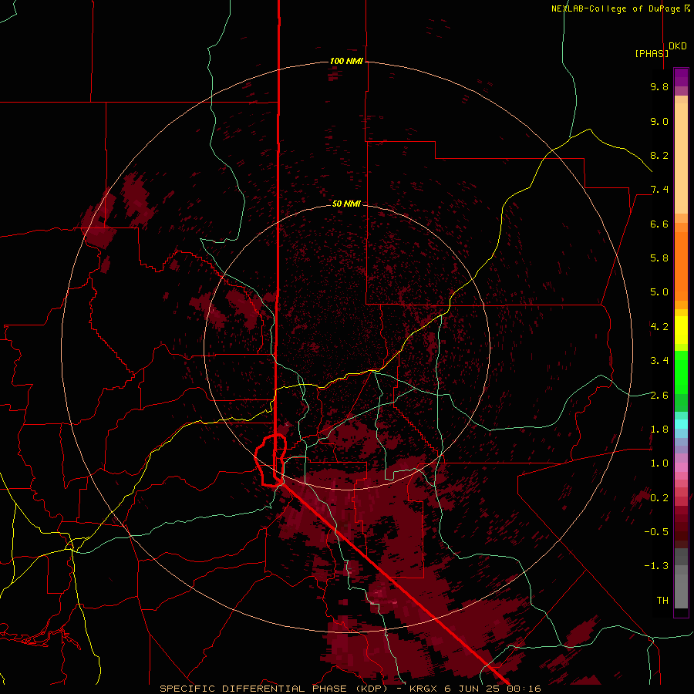Click the 7.4 color scale value

click(x=659, y=190)
